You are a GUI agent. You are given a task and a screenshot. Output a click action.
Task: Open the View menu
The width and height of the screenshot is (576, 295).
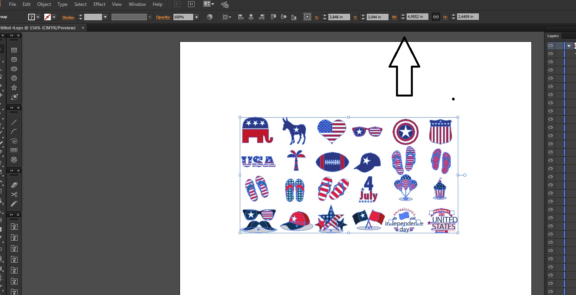coord(117,4)
